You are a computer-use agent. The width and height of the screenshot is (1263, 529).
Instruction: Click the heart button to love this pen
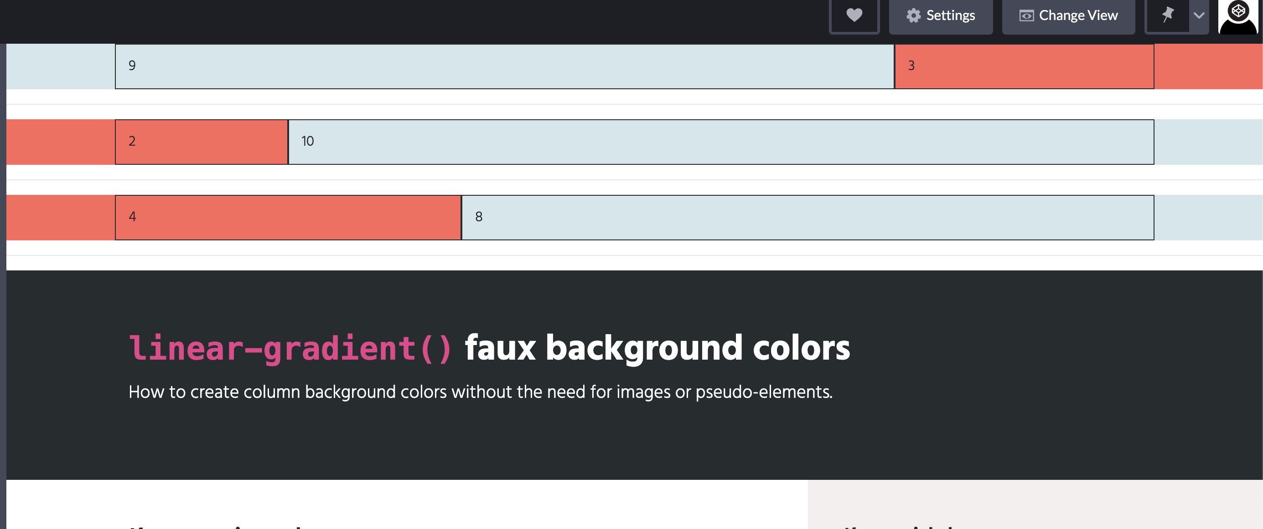point(854,15)
